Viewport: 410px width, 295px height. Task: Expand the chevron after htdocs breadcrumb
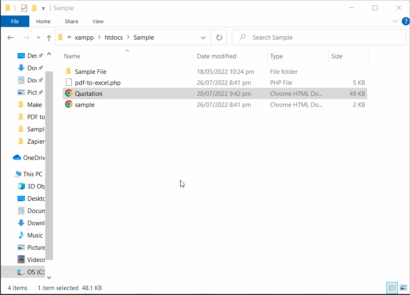128,37
